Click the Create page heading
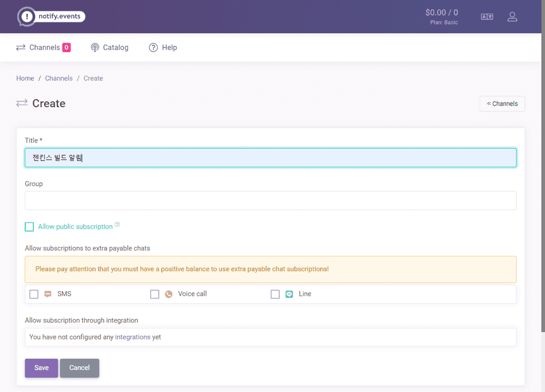The image size is (545, 392). click(x=49, y=103)
